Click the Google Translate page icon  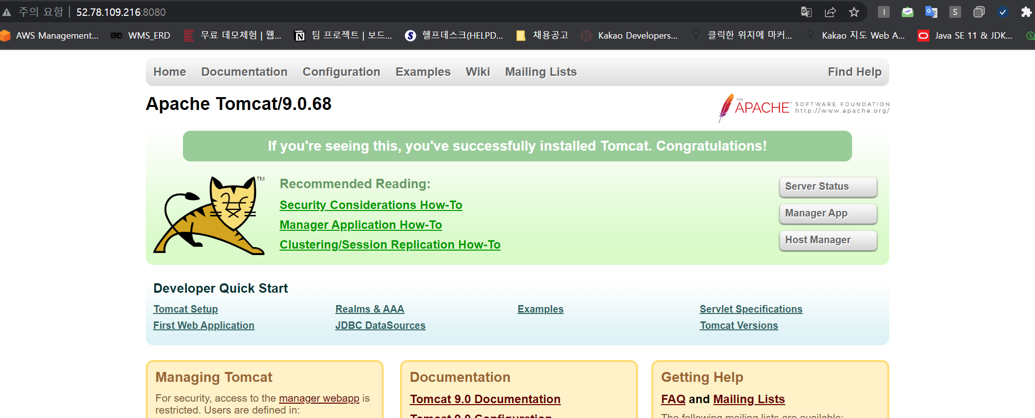click(x=806, y=12)
